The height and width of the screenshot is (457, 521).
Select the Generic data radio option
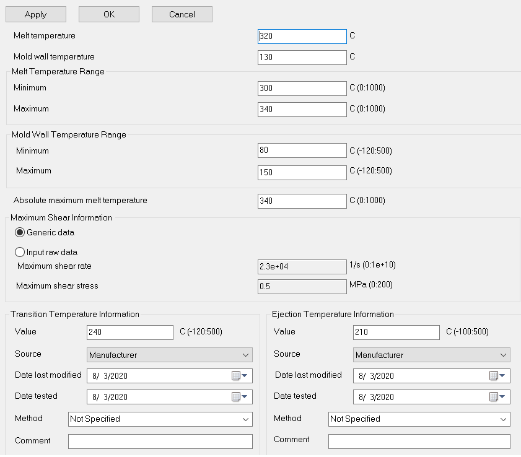[20, 233]
